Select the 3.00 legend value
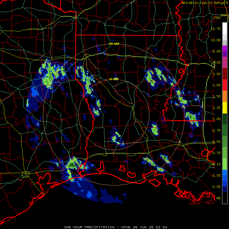 point(217,74)
